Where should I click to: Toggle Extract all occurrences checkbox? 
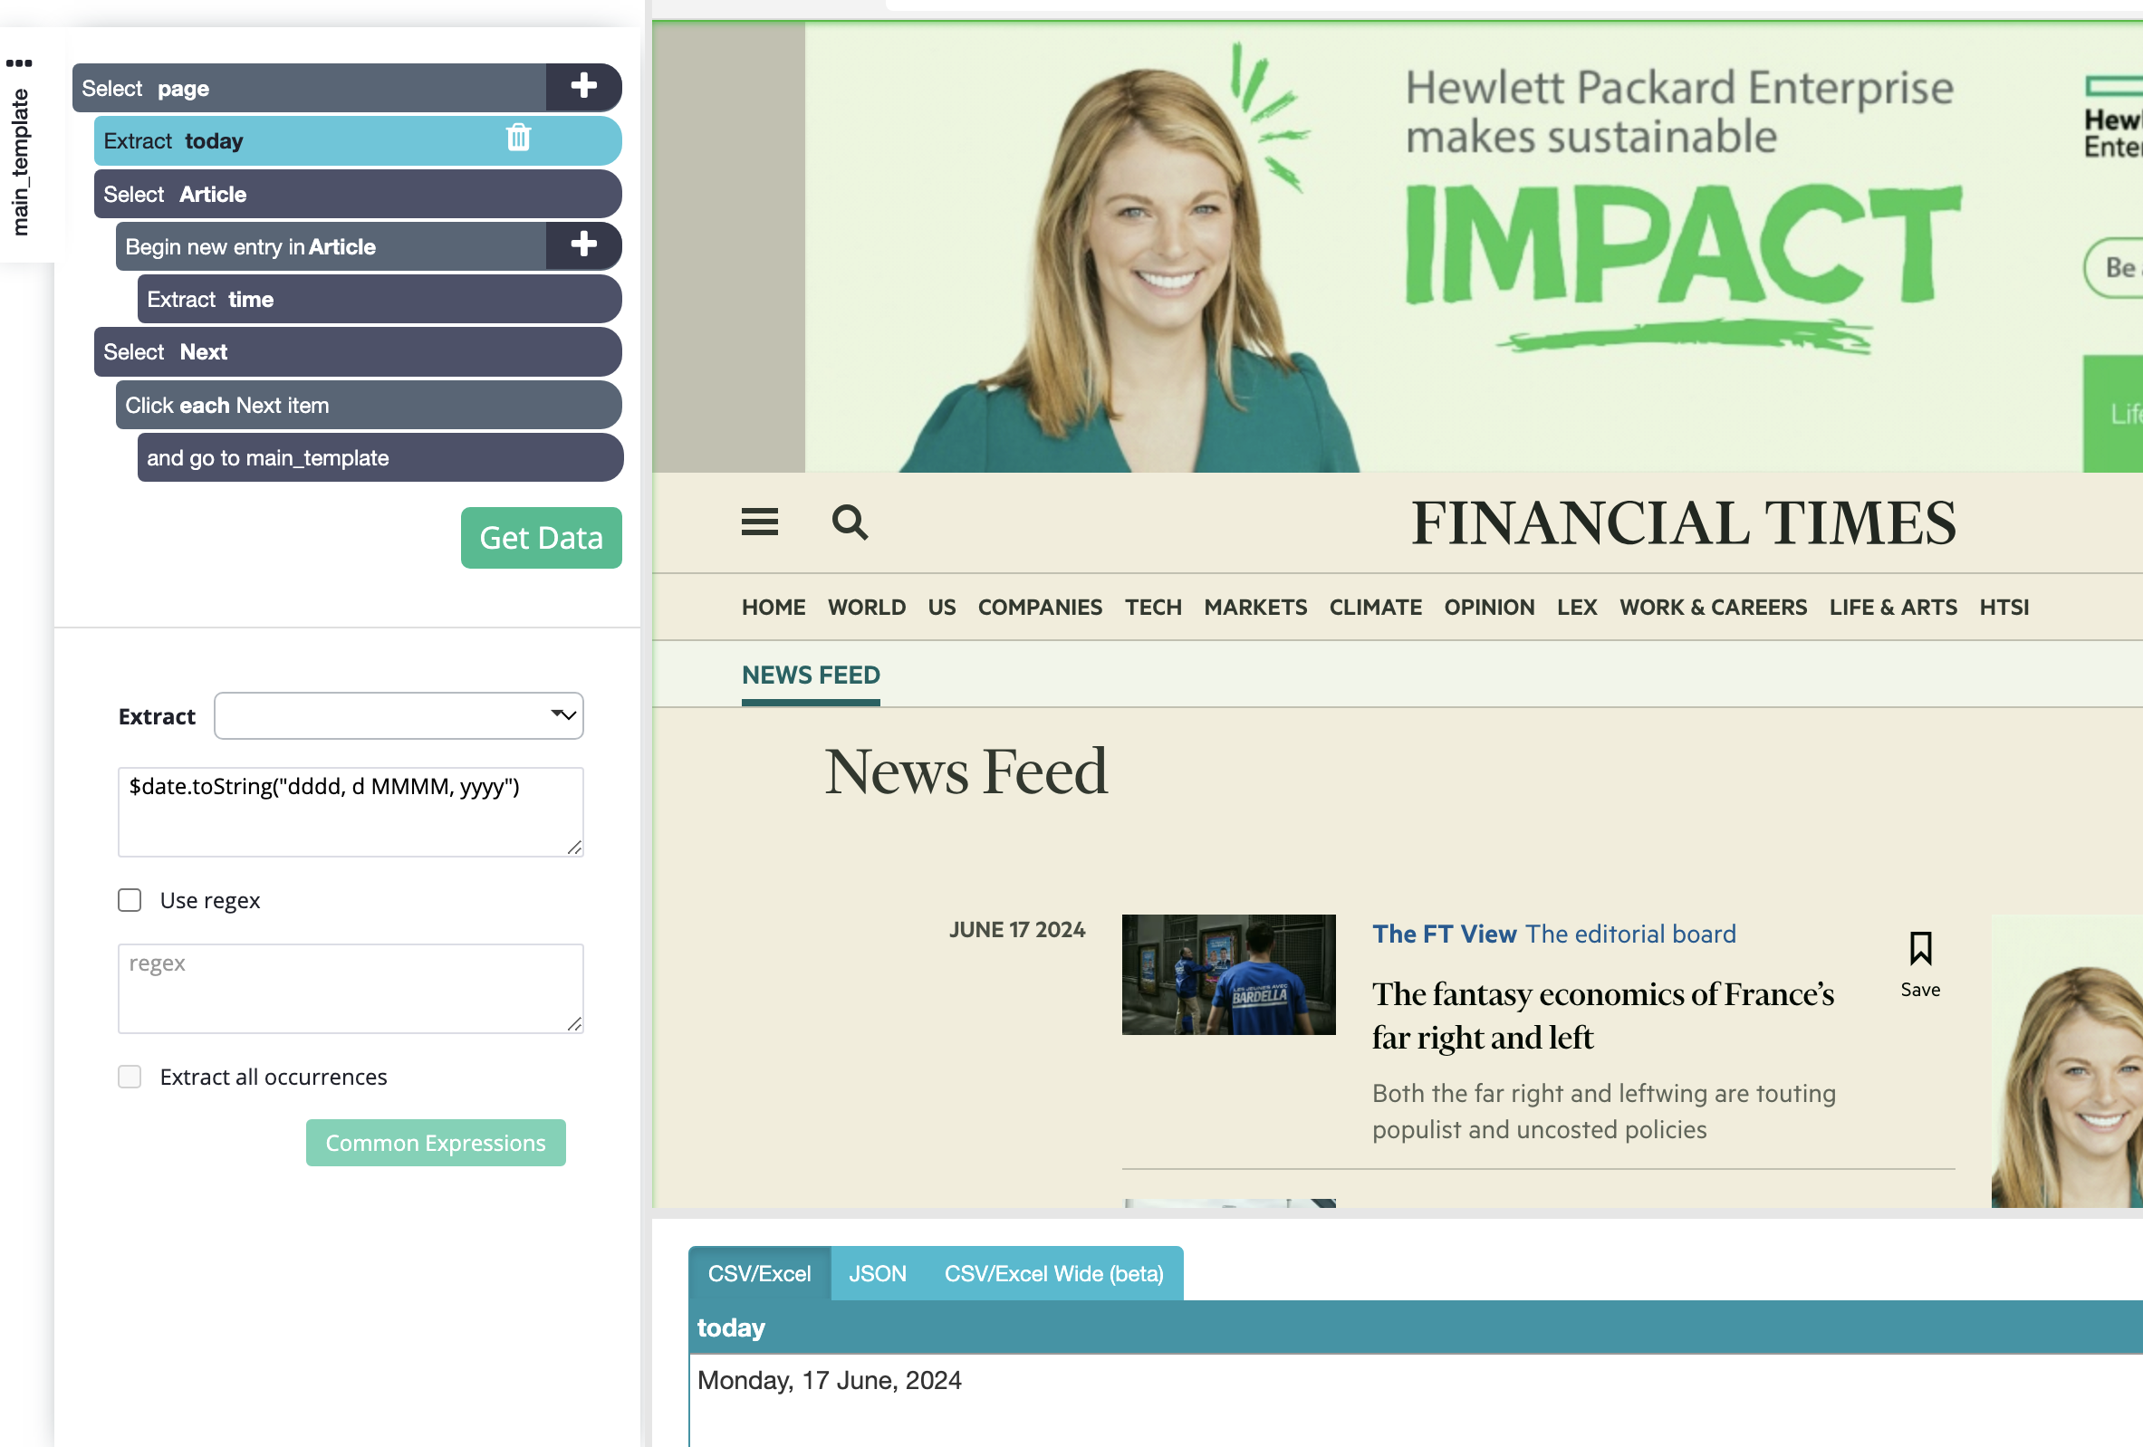[x=130, y=1077]
